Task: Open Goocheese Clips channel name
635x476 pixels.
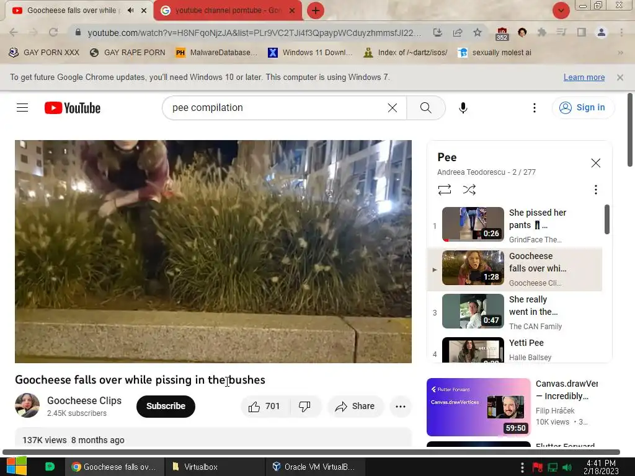Action: pyautogui.click(x=84, y=400)
